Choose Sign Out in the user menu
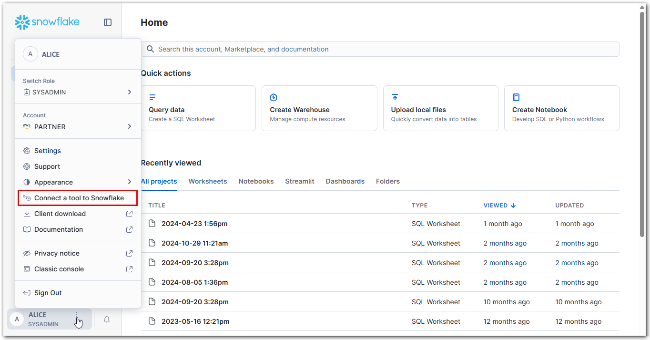 click(78, 293)
